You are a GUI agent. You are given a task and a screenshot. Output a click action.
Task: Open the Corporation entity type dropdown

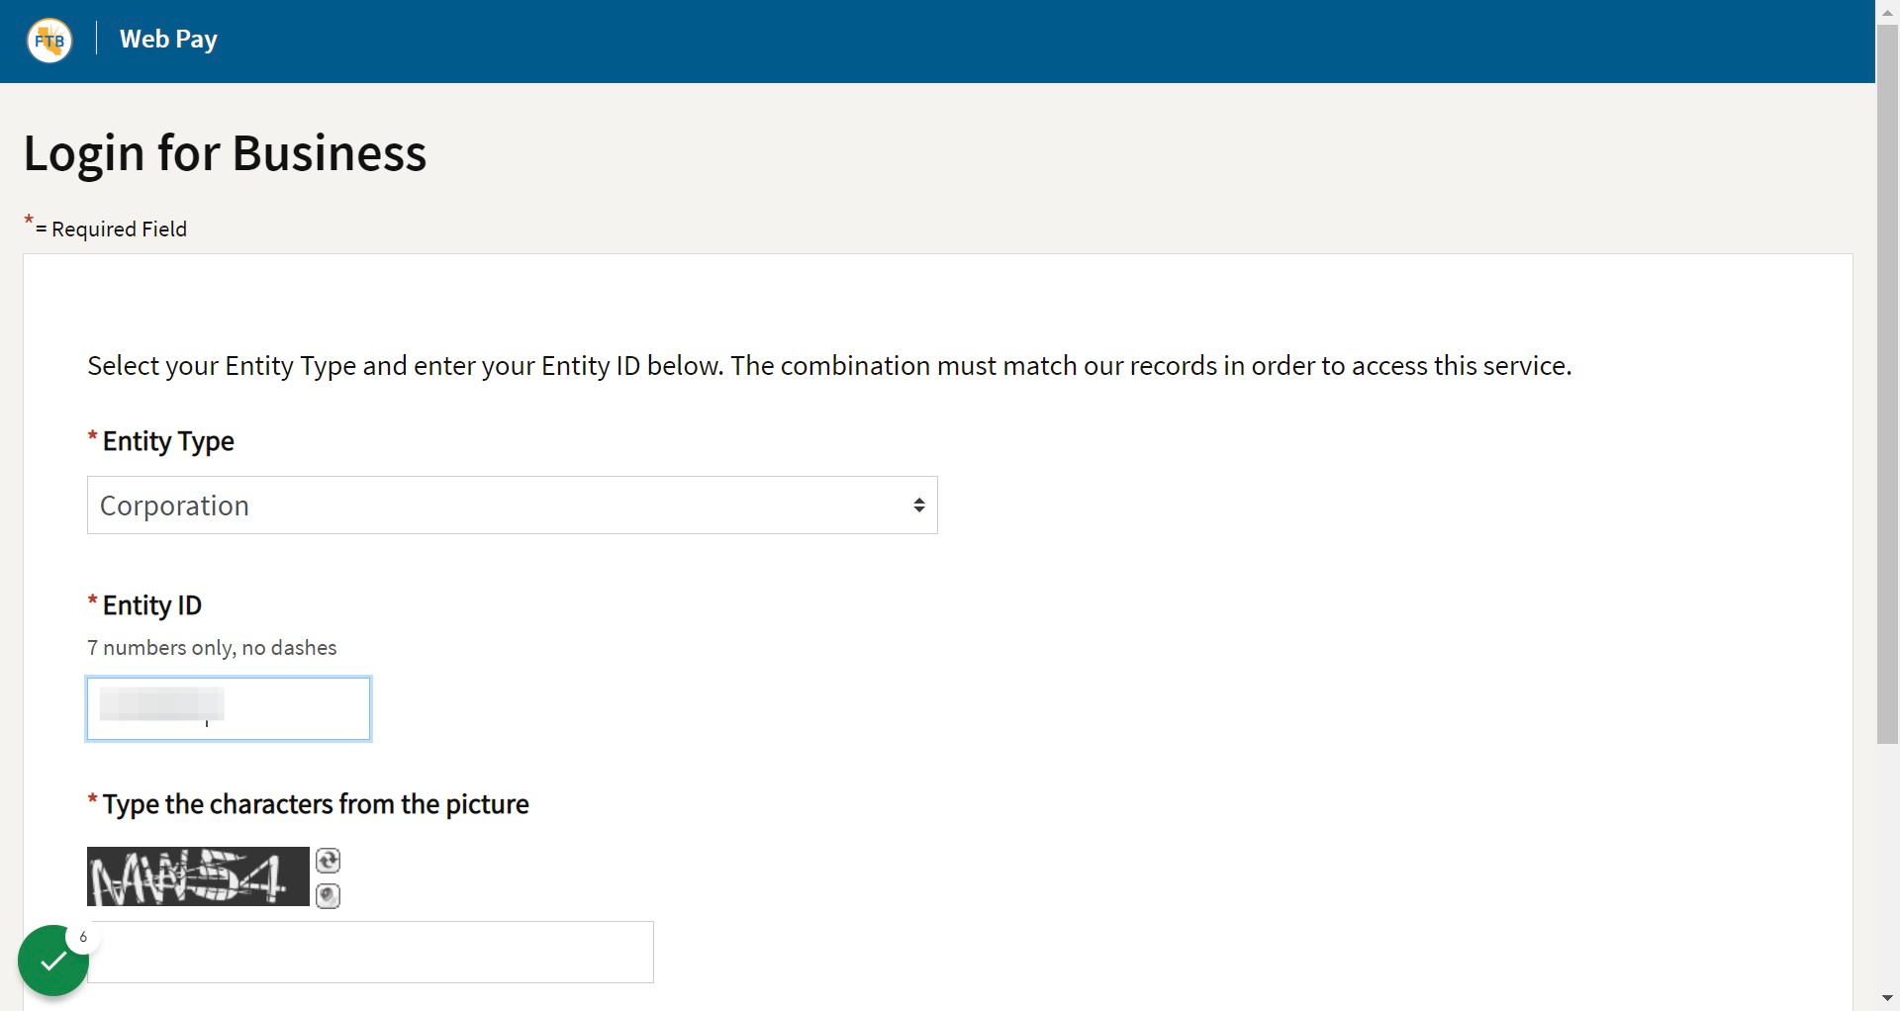[x=513, y=505]
